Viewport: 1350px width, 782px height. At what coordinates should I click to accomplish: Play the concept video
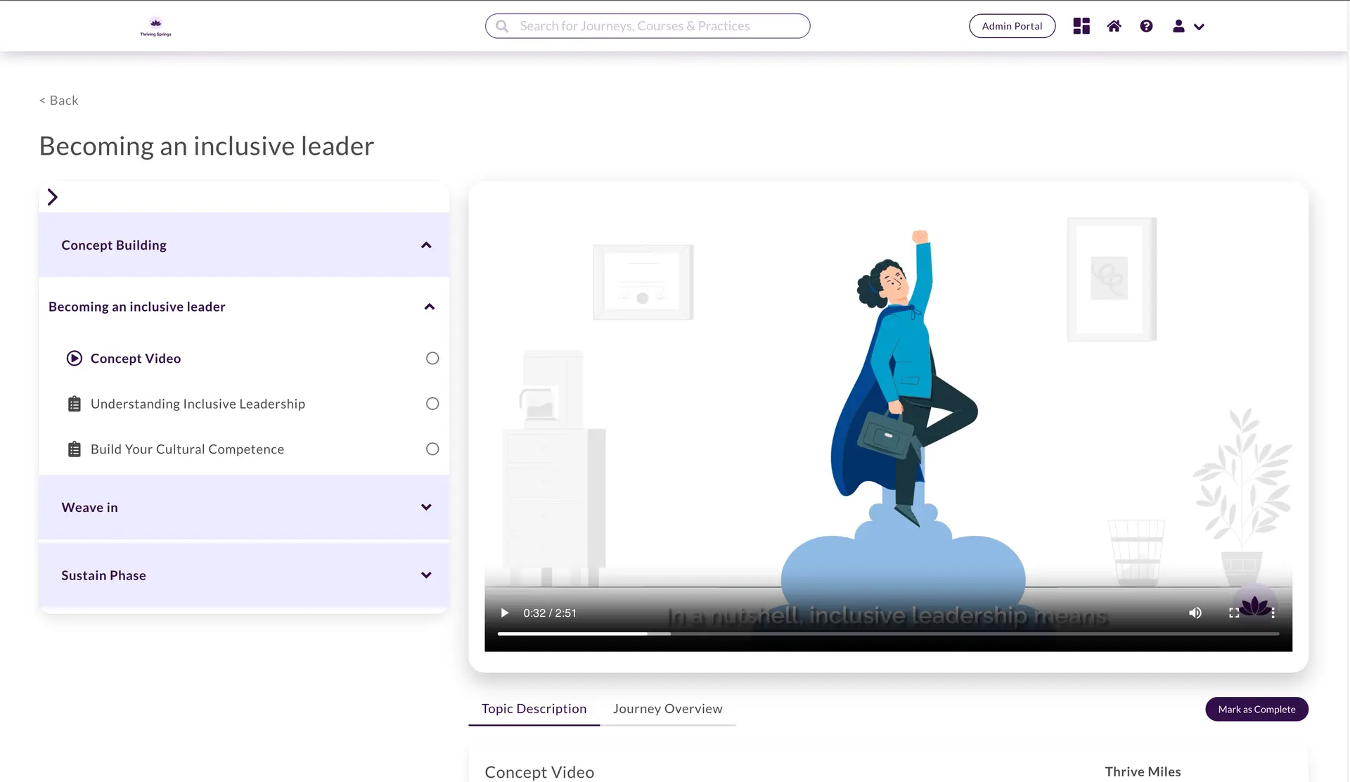pyautogui.click(x=504, y=613)
